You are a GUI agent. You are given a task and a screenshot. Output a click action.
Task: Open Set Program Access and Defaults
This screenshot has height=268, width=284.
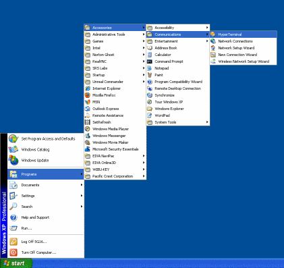point(46,138)
